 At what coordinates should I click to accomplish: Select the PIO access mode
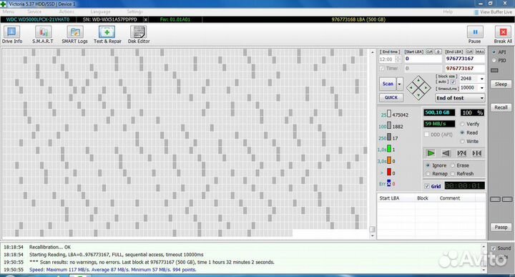[494, 60]
